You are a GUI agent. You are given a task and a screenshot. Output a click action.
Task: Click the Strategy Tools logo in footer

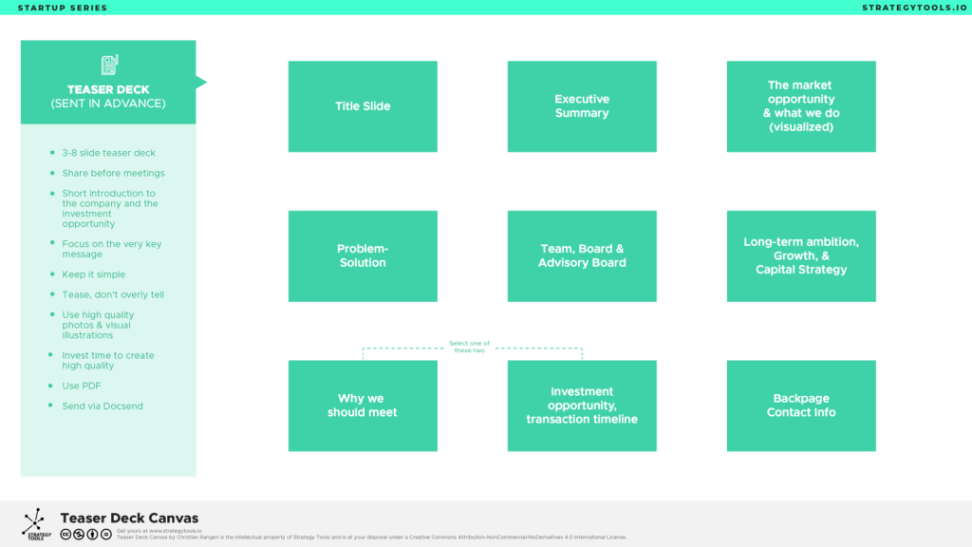[x=35, y=523]
